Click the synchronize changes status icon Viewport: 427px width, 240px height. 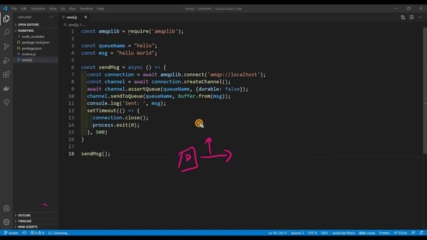[25, 233]
